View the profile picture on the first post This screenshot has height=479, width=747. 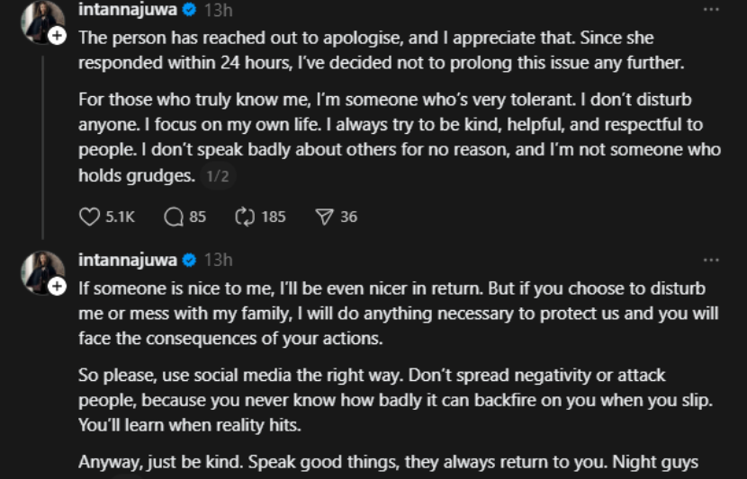[x=41, y=20]
